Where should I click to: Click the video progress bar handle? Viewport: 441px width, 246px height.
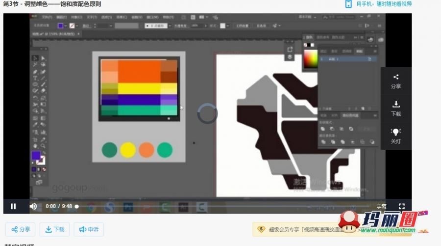click(76, 207)
